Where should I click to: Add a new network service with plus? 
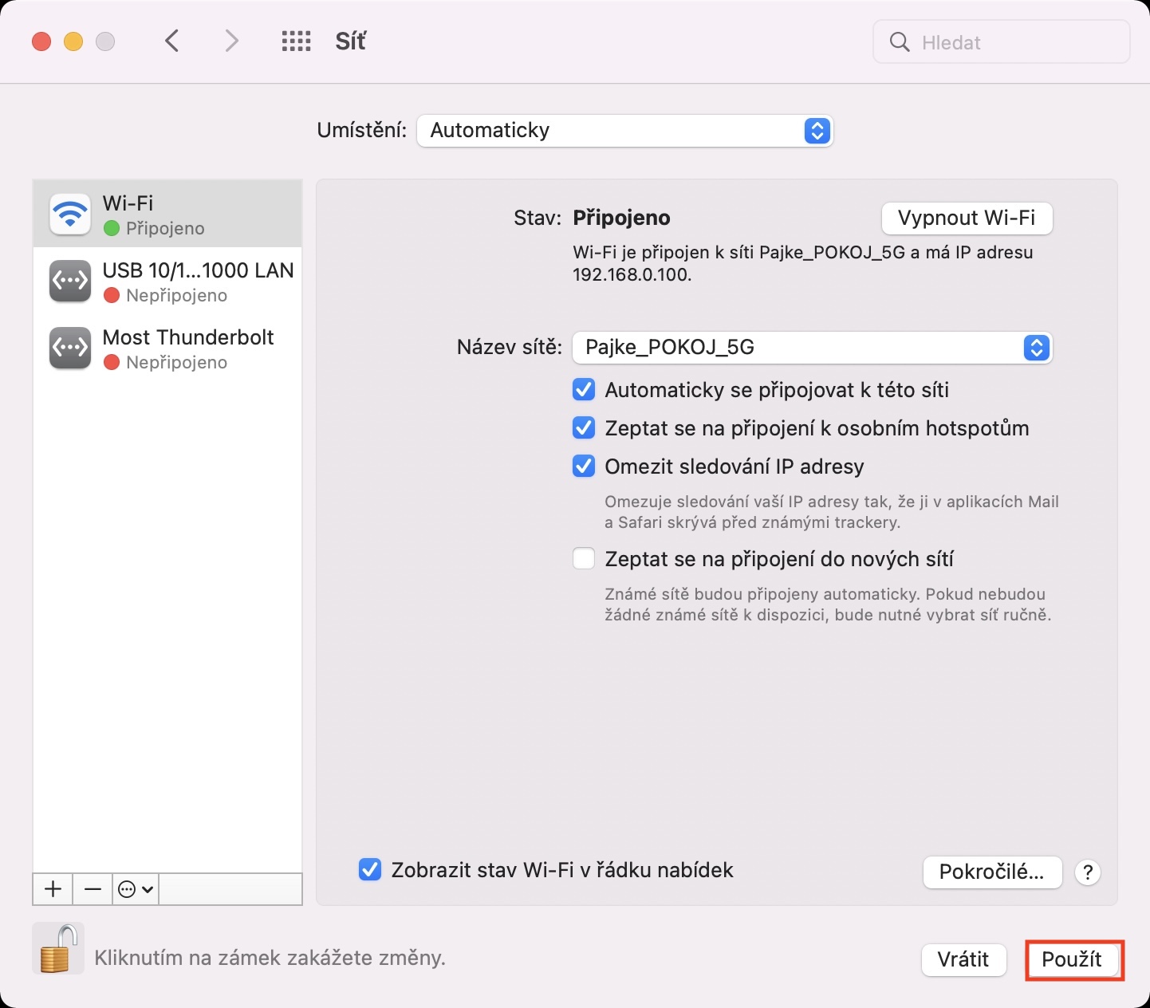(x=53, y=889)
